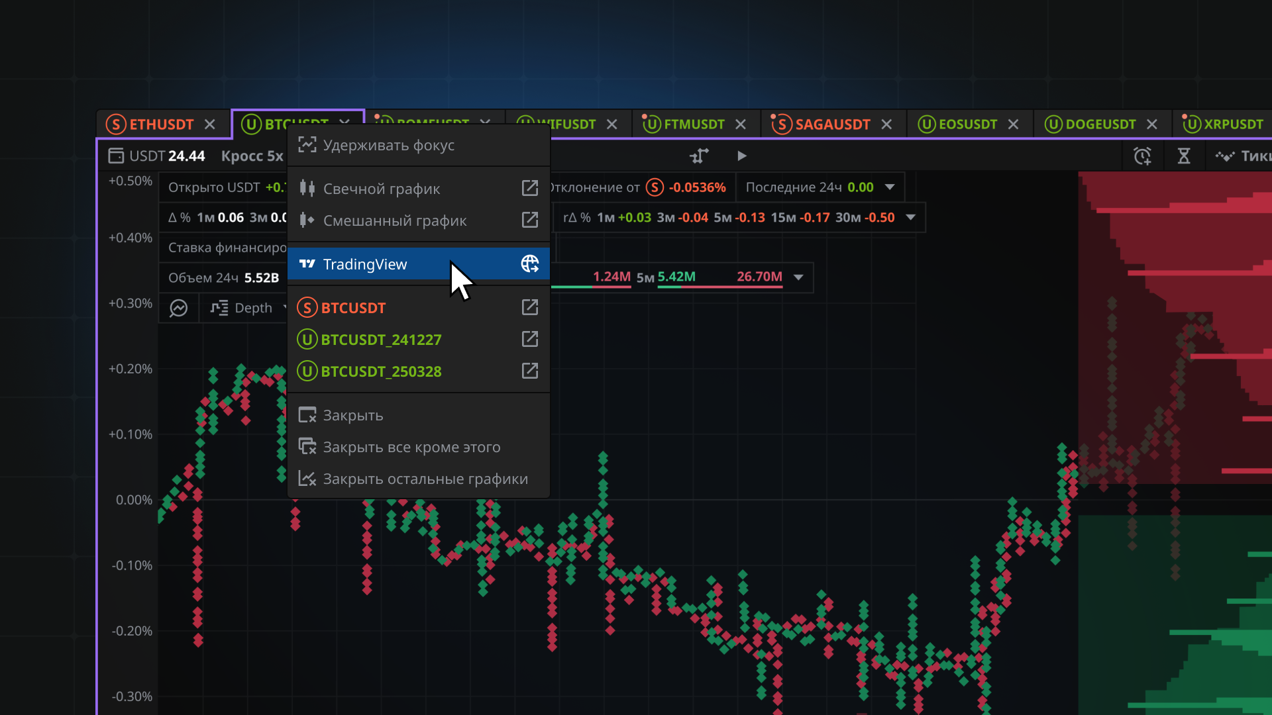Open mixed chart in new window icon

click(529, 220)
